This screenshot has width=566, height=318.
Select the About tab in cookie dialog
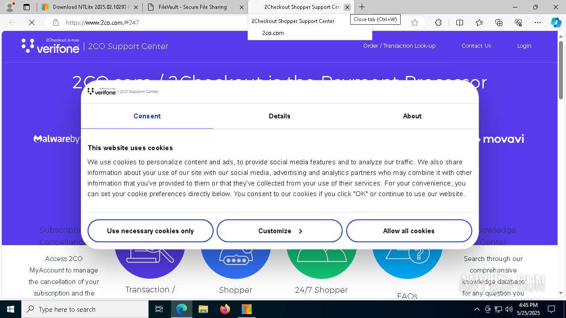click(x=412, y=116)
